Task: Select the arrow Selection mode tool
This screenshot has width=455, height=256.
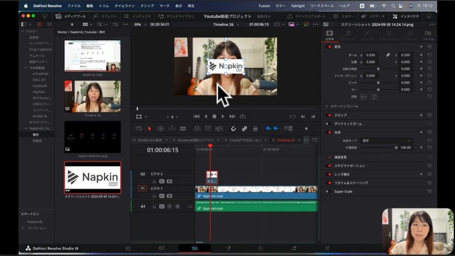Action: tap(149, 129)
